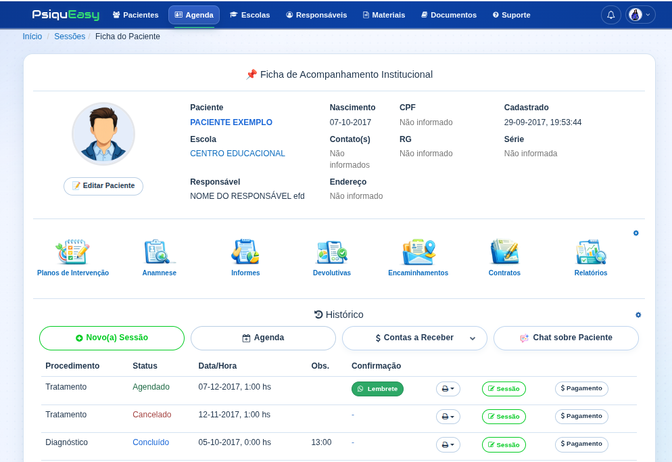Click the Editar Paciente button
672x462 pixels.
click(x=103, y=186)
